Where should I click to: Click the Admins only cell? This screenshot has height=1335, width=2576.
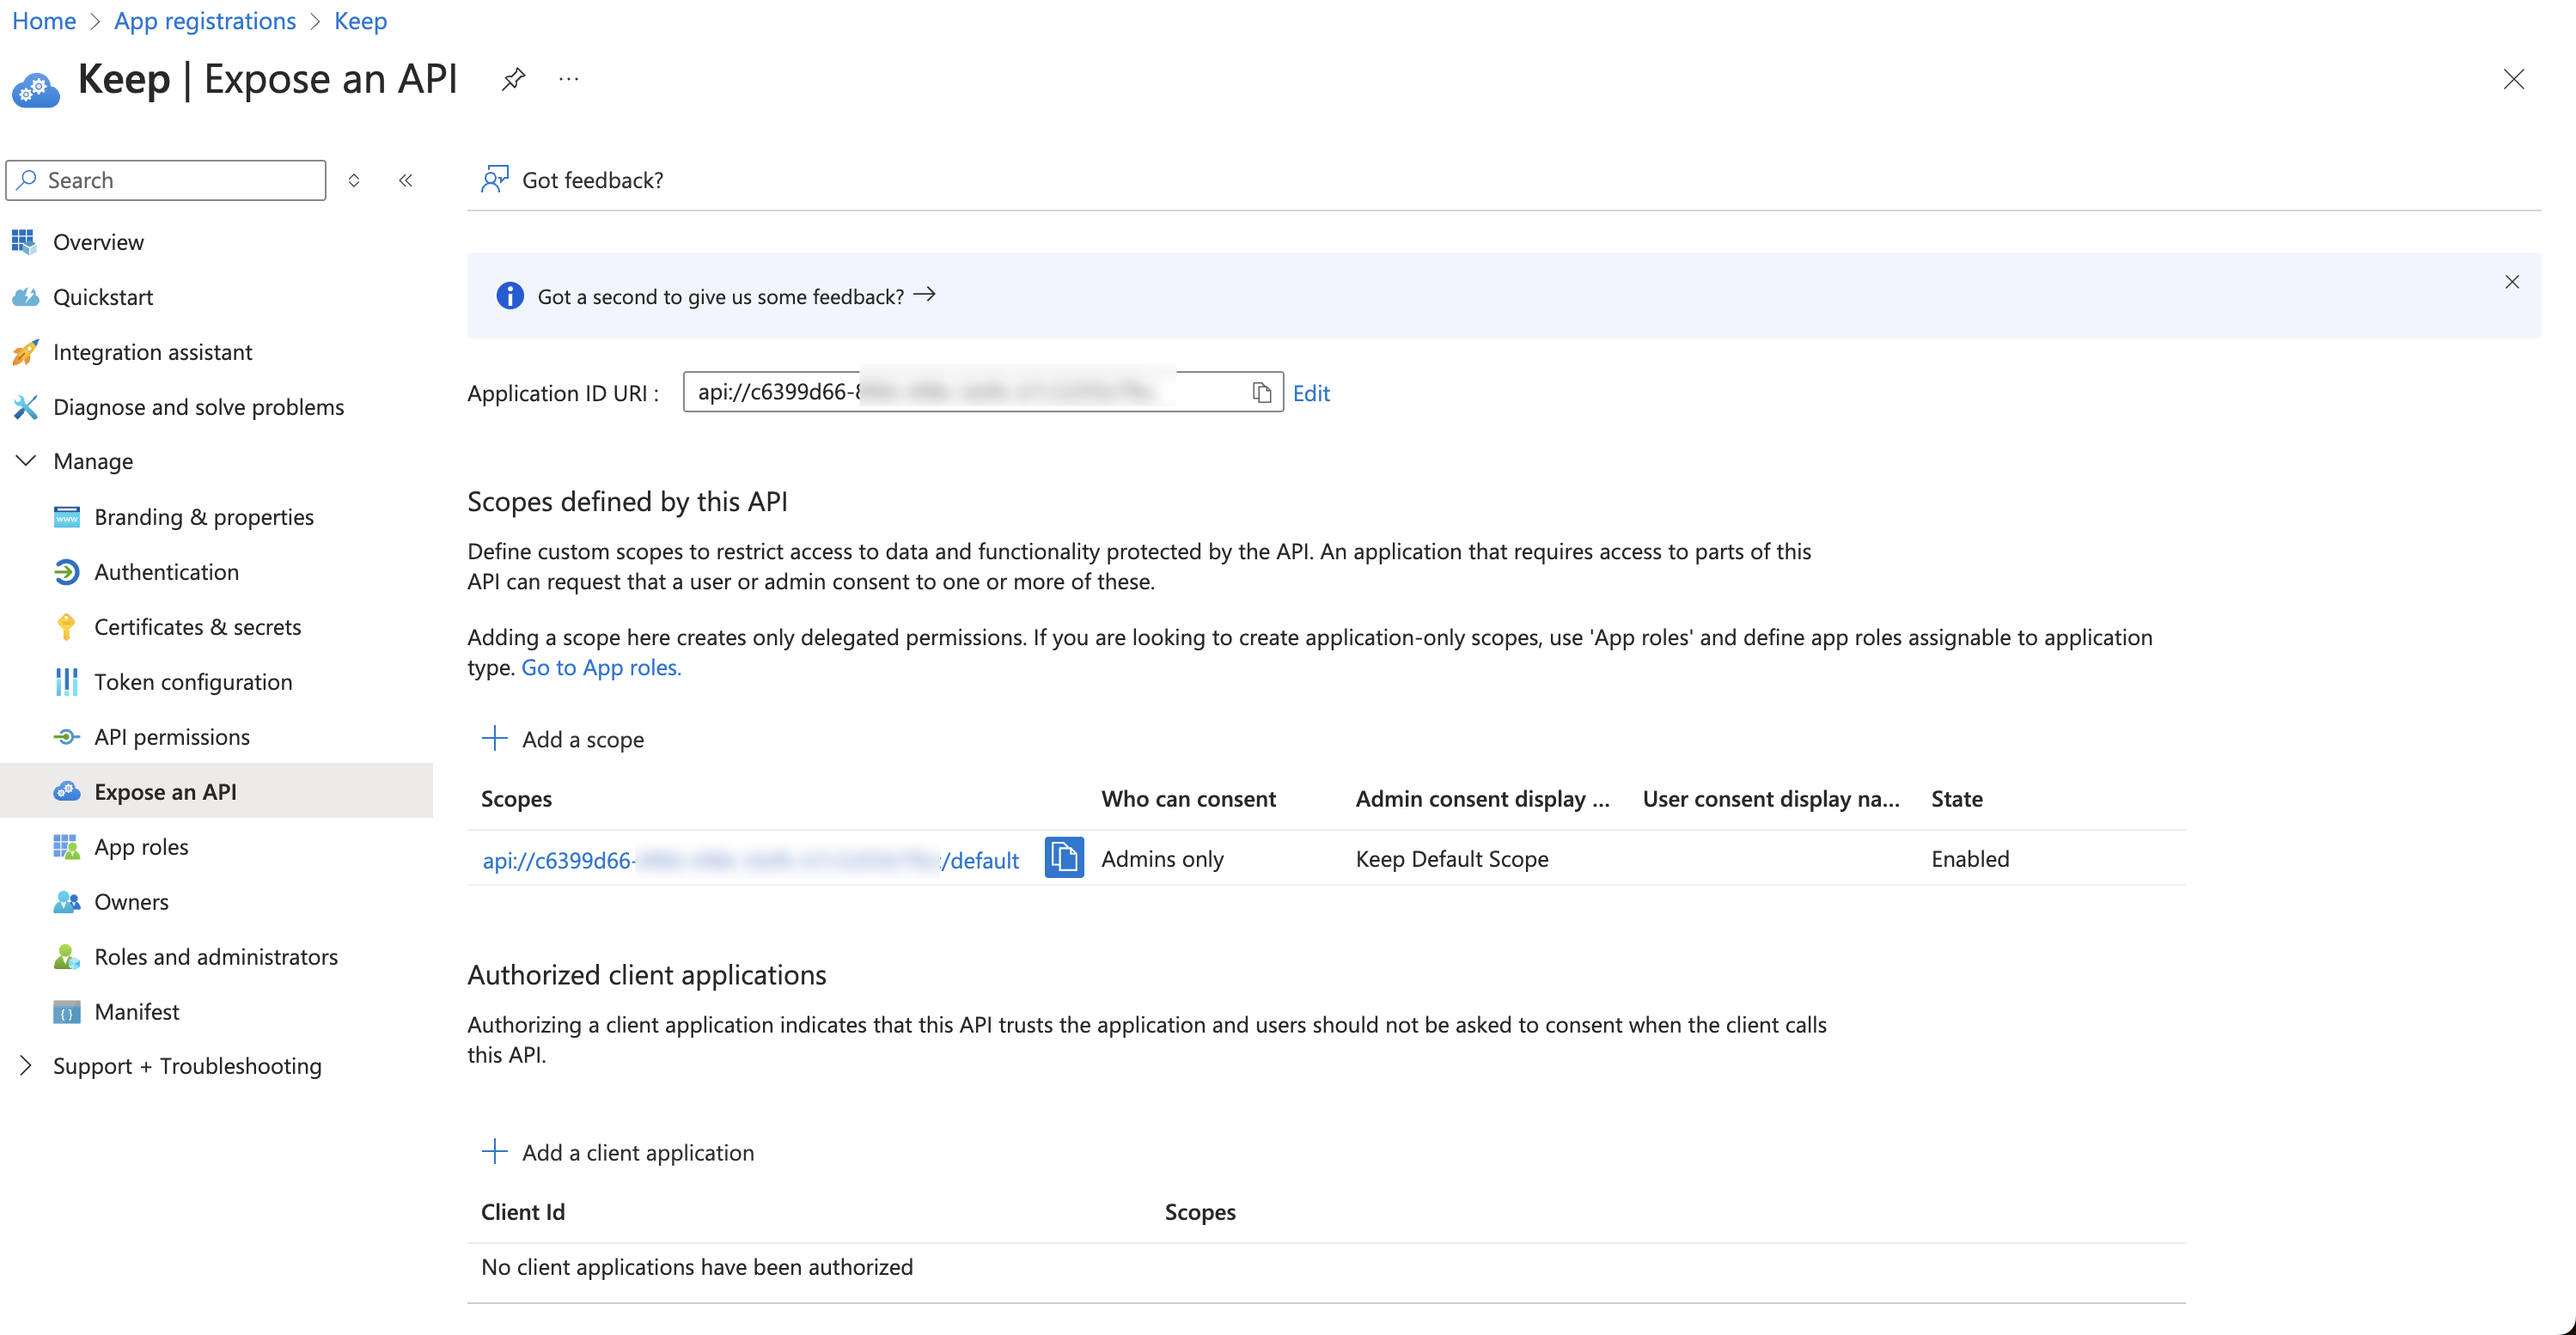(x=1162, y=858)
